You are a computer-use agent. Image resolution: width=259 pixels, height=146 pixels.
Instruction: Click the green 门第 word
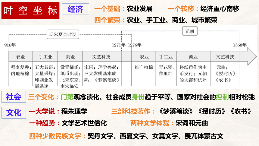click(x=67, y=97)
